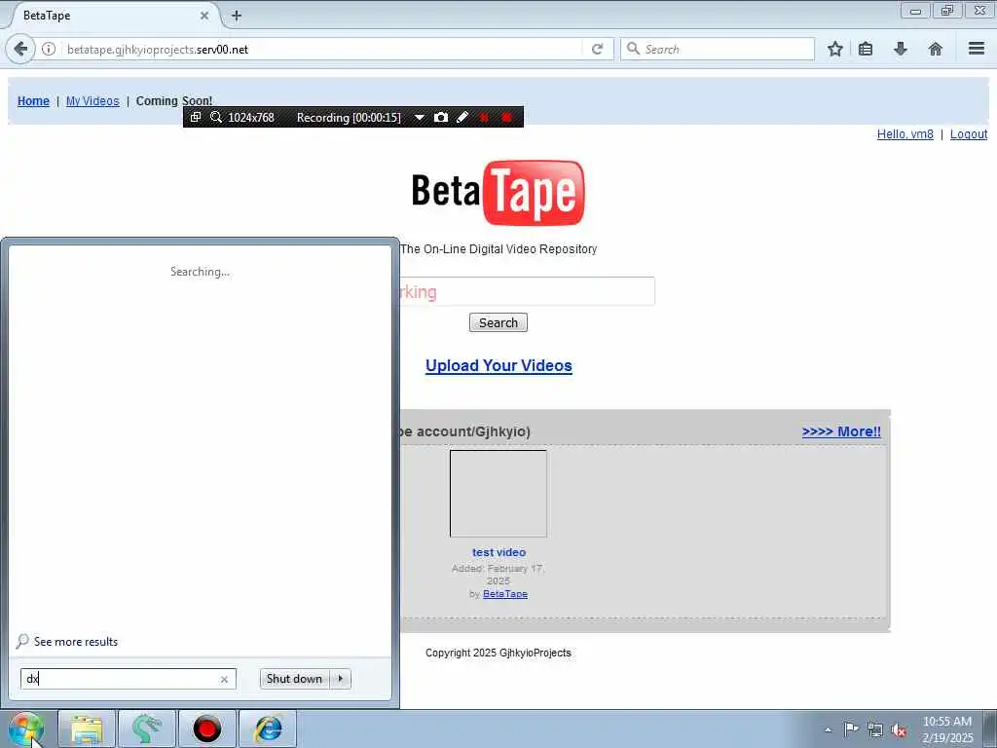Show hidden tray icons arrow
Screen dimensions: 997x748
point(828,730)
